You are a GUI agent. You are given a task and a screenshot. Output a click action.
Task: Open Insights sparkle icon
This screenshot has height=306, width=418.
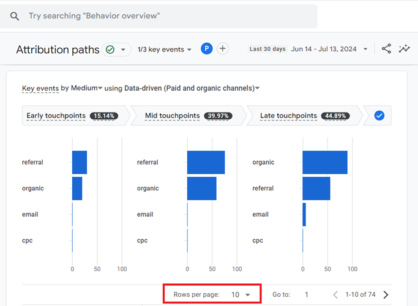[x=404, y=49]
